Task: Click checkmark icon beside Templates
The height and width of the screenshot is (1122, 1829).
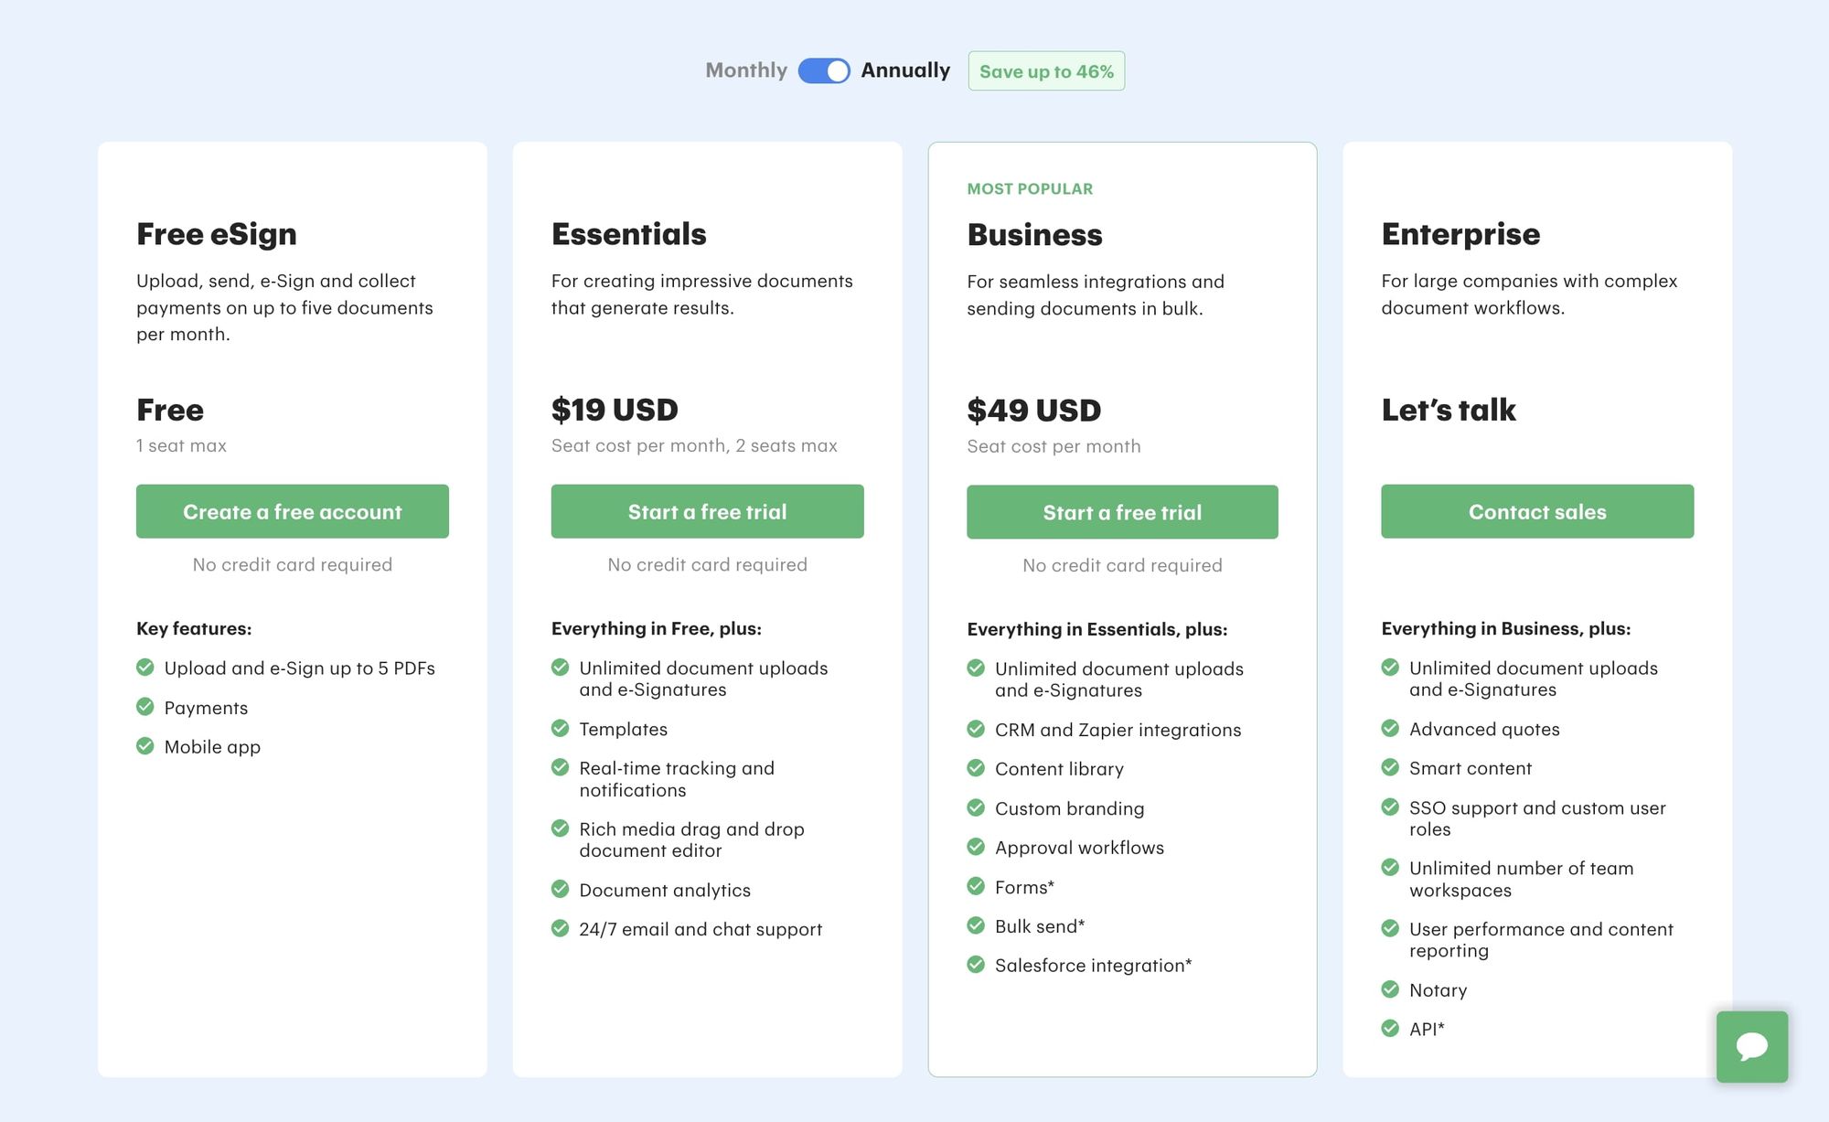Action: coord(560,728)
